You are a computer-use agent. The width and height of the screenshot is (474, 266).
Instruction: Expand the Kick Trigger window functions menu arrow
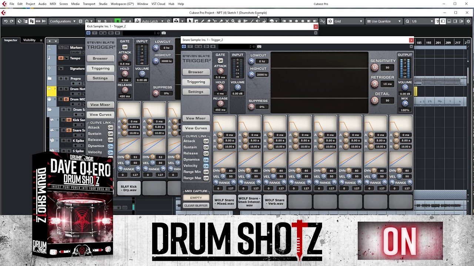click(316, 33)
